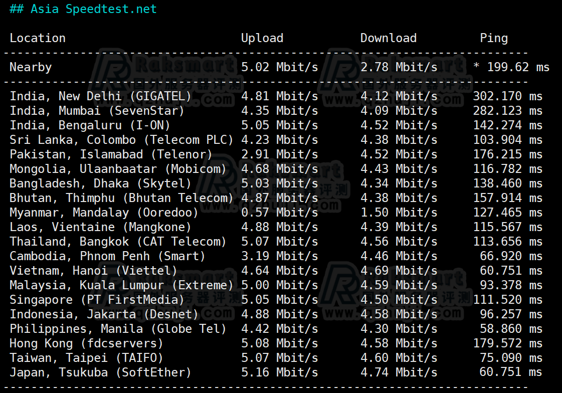The height and width of the screenshot is (393, 562).
Task: Select "Sri Lanka, Colombo (Telecom PLC)" location
Action: pos(121,140)
